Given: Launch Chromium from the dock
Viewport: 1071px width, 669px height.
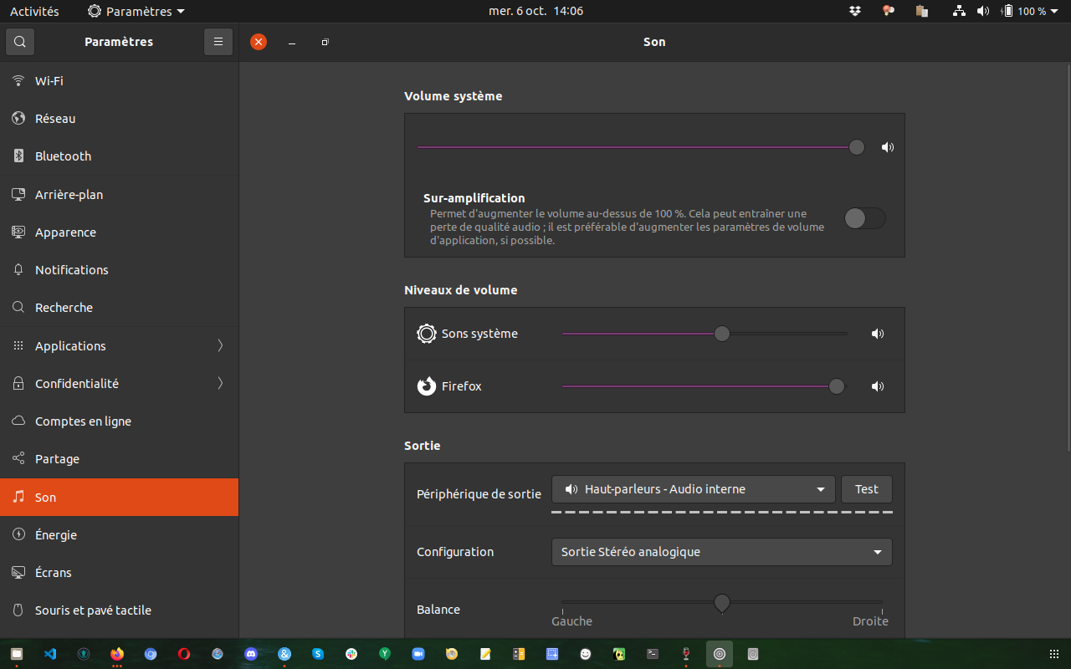Looking at the screenshot, I should [151, 654].
